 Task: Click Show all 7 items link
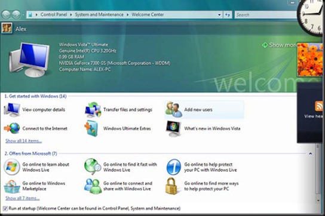click(22, 198)
